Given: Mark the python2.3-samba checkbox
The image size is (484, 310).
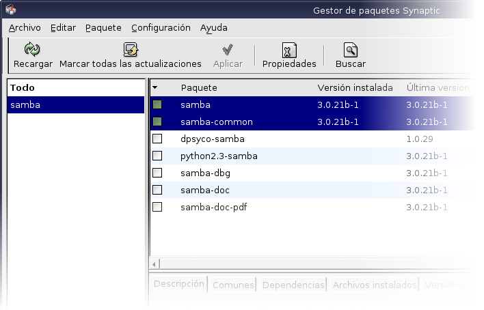Looking at the screenshot, I should 157,156.
